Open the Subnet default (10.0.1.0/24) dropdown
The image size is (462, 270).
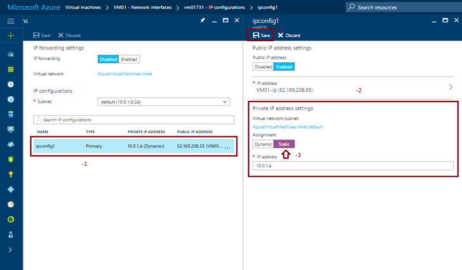click(x=164, y=102)
